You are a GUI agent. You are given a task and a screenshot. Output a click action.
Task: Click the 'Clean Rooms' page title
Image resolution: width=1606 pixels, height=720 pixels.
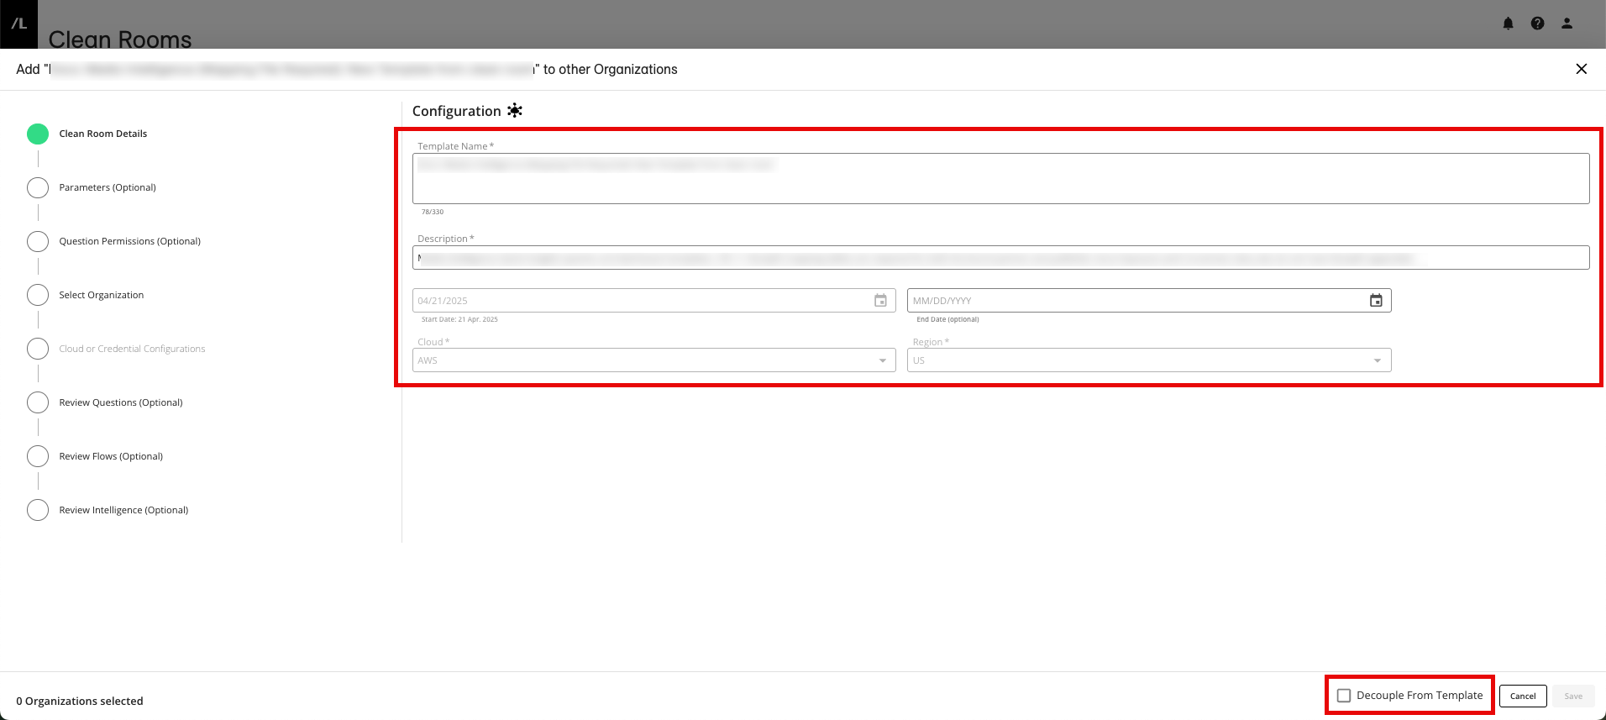120,39
